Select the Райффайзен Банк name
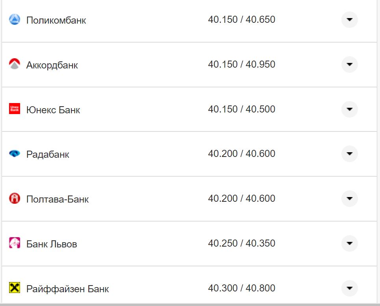 click(67, 289)
